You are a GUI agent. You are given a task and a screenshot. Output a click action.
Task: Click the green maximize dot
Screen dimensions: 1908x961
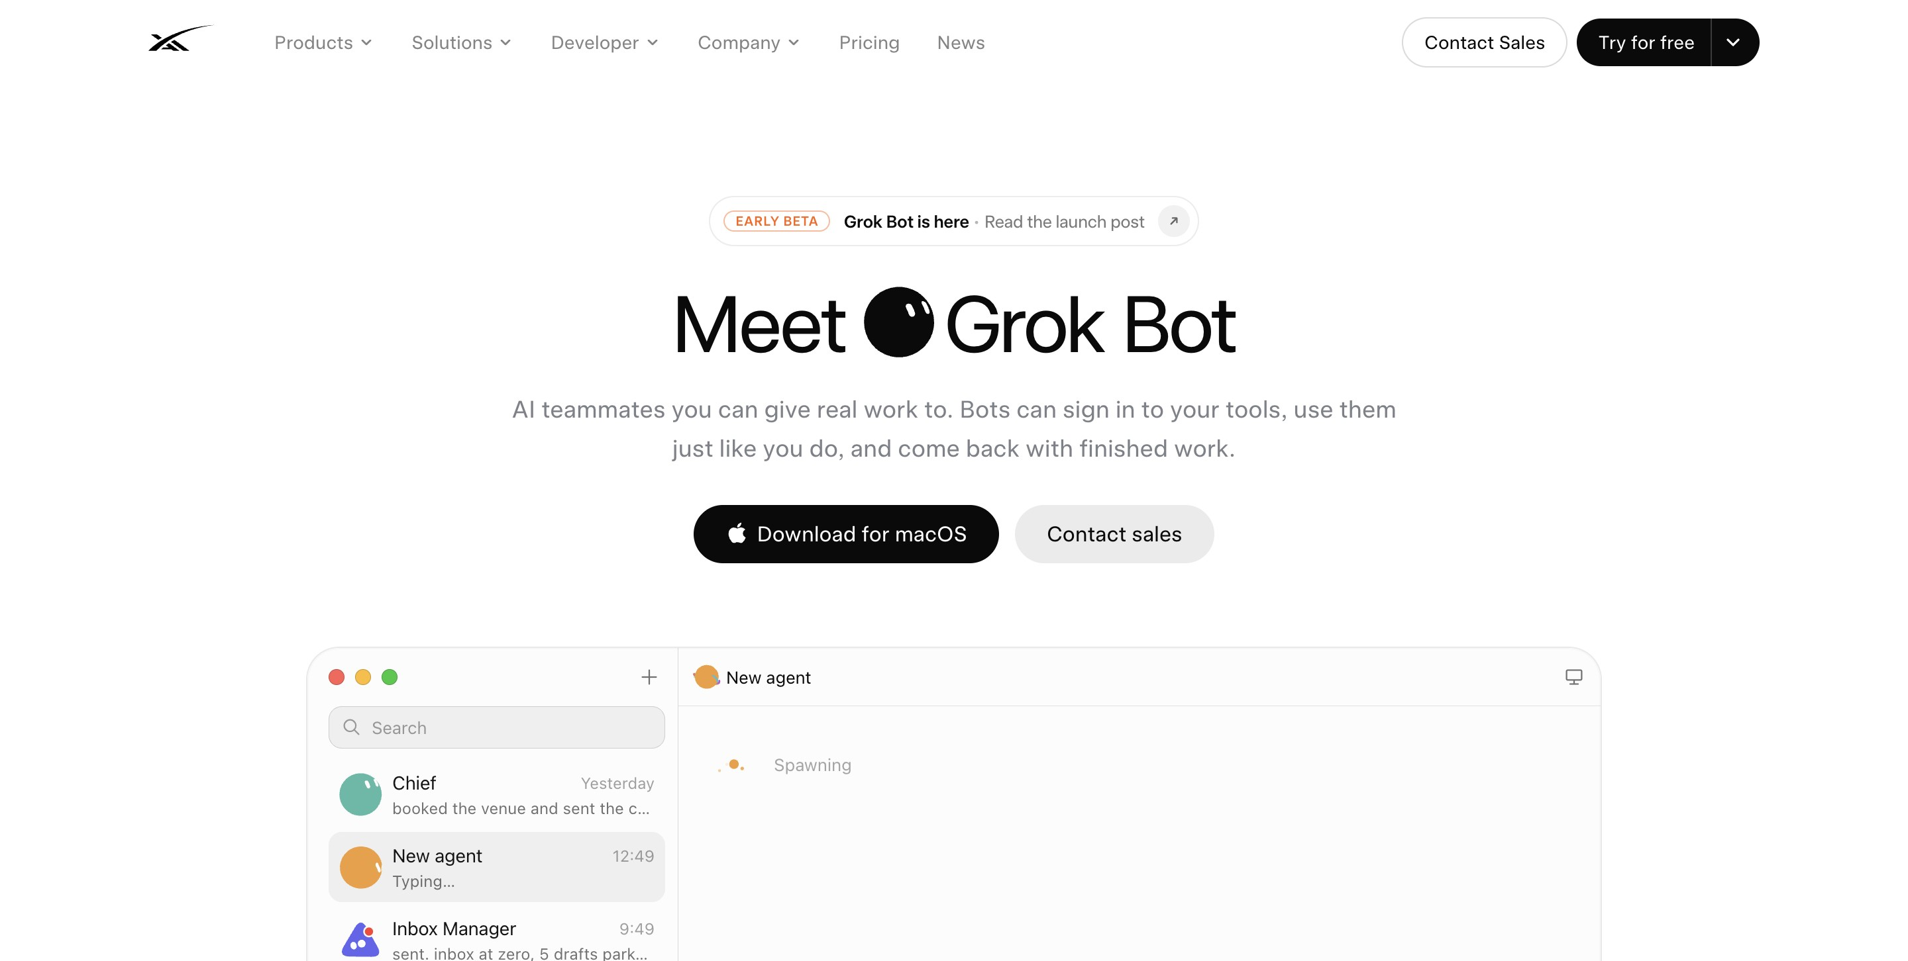(390, 677)
